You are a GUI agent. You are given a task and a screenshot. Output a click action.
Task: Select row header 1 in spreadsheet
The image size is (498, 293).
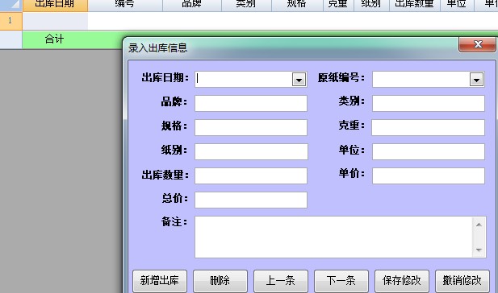10,21
